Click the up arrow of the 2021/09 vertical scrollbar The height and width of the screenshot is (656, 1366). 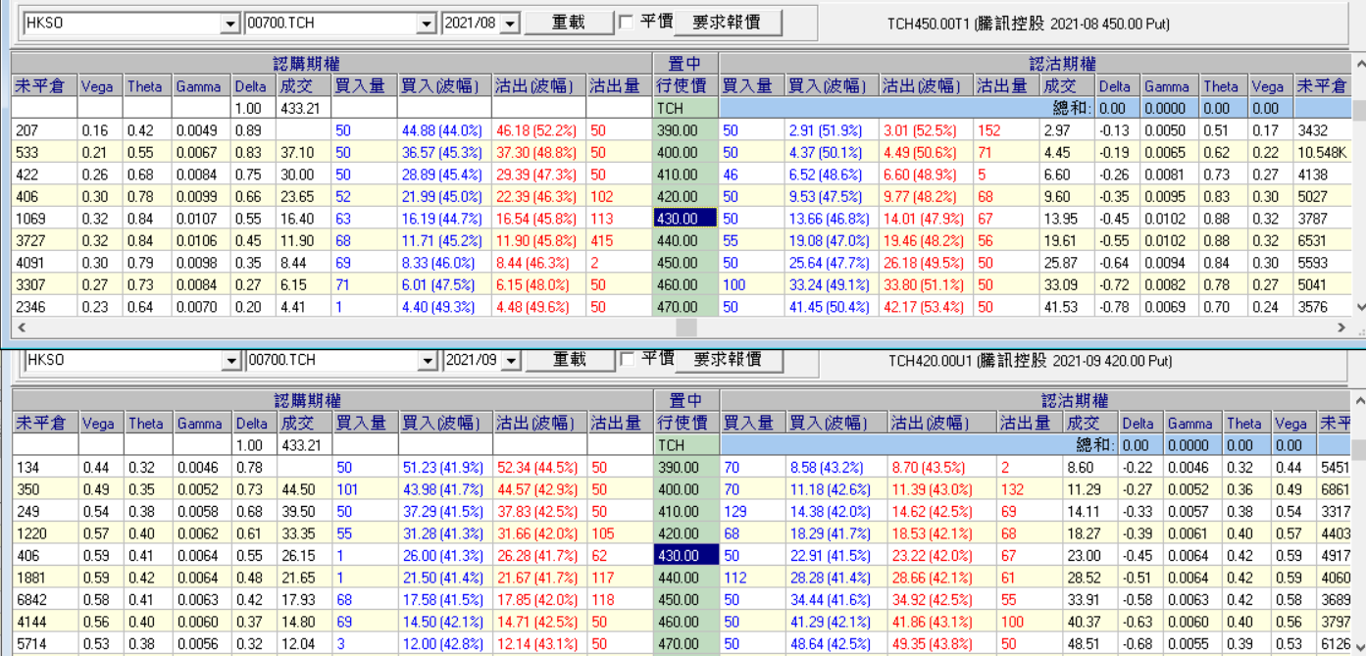1359,401
